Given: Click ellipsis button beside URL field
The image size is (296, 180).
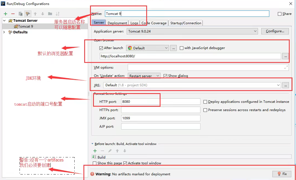Looking at the screenshot, I should click(x=286, y=56).
